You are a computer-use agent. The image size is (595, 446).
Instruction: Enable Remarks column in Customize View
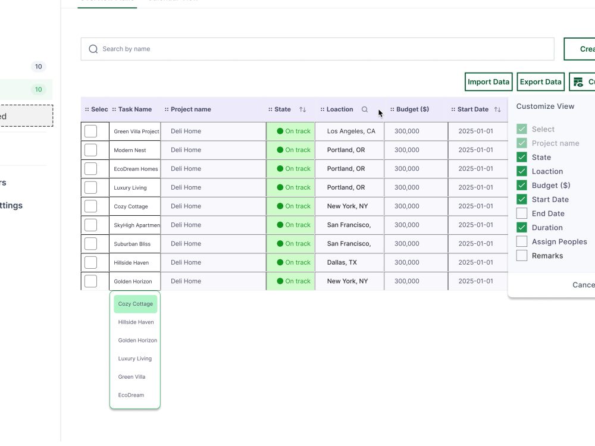click(522, 256)
